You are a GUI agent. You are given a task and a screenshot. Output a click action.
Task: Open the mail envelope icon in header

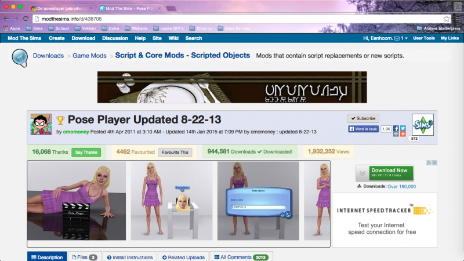tap(397, 38)
